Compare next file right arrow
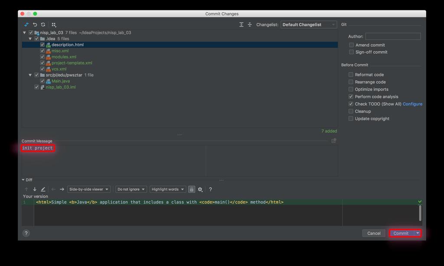The width and height of the screenshot is (444, 266). pyautogui.click(x=62, y=189)
